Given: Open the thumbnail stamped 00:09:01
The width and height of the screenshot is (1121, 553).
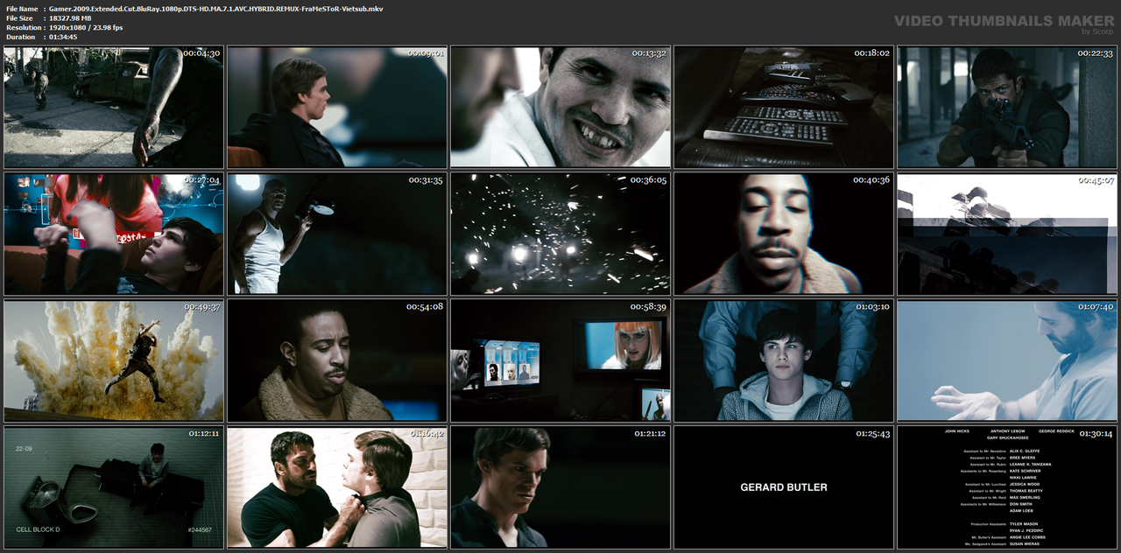Looking at the screenshot, I should coord(337,107).
